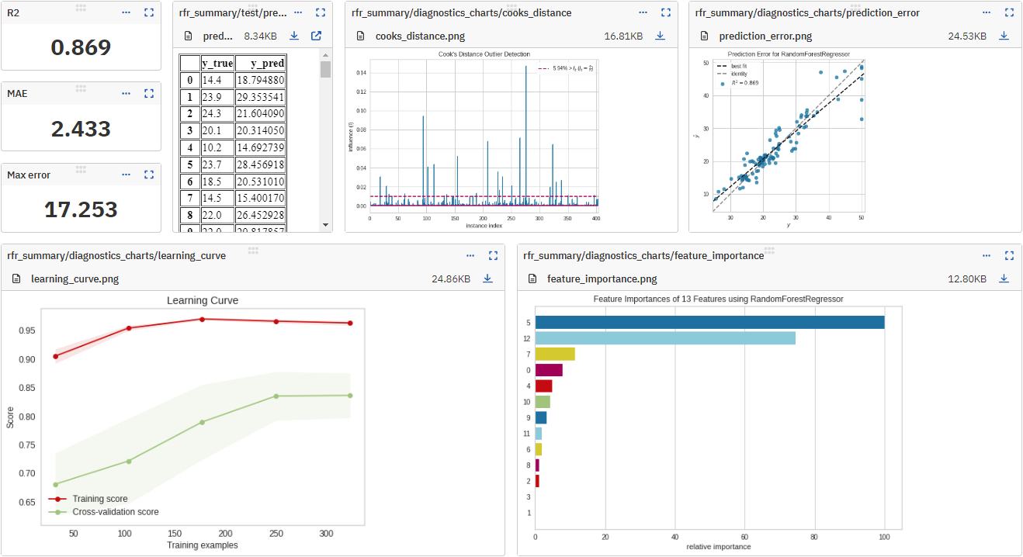Download prediction_error.png

(1004, 36)
